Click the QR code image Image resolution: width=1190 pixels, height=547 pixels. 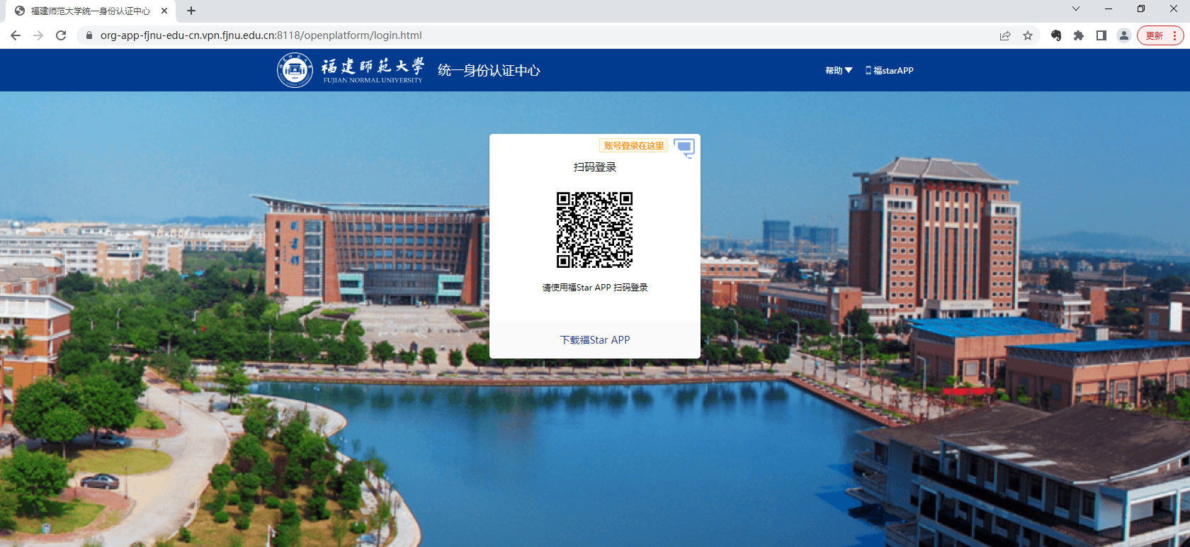coord(594,230)
